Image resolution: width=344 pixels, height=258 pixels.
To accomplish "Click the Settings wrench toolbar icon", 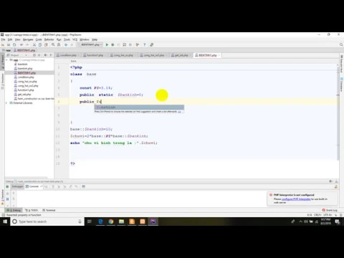I will coord(137,44).
